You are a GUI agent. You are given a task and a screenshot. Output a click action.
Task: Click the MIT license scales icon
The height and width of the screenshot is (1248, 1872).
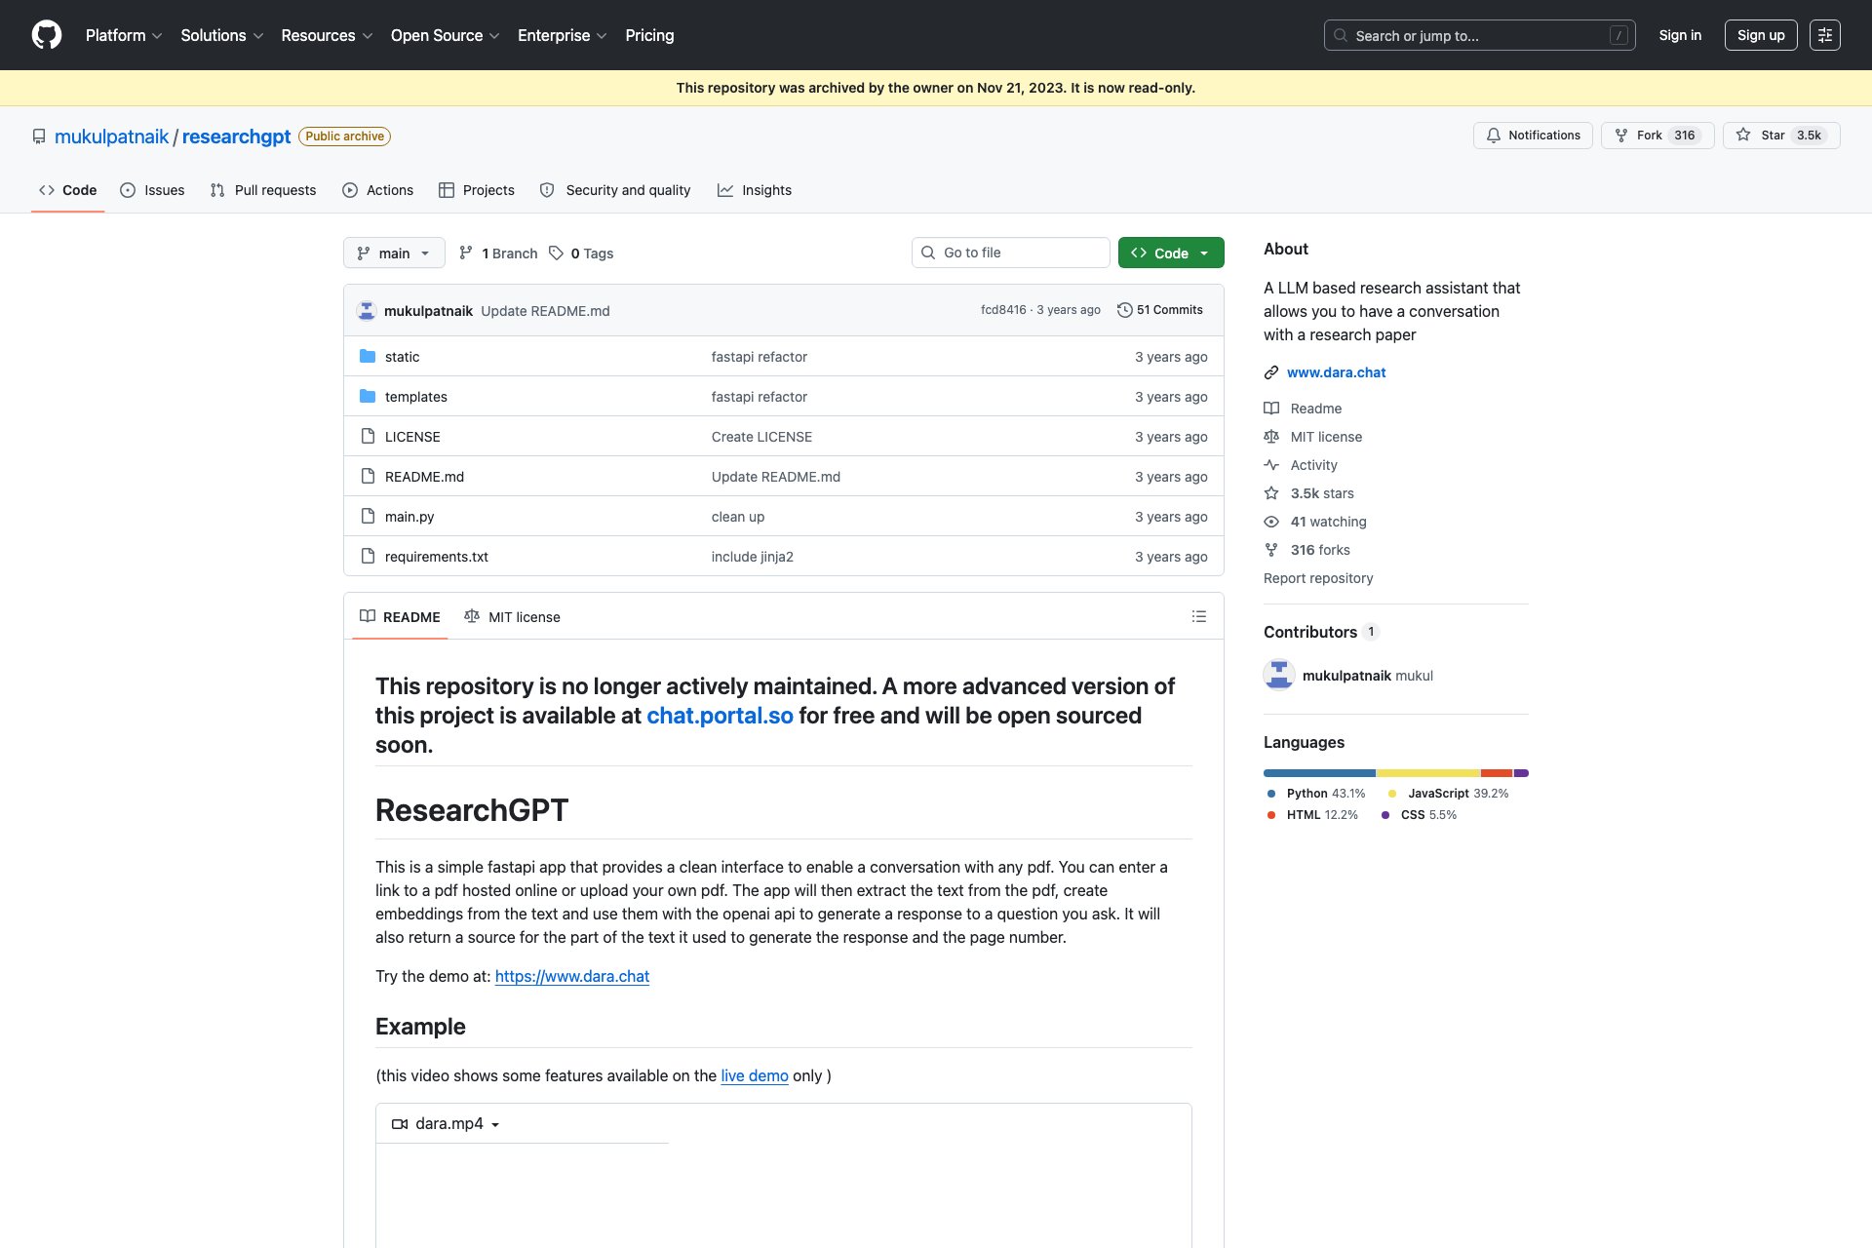point(1271,437)
